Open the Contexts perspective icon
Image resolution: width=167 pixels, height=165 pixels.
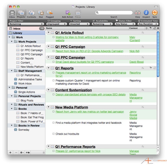[x=31, y=13]
